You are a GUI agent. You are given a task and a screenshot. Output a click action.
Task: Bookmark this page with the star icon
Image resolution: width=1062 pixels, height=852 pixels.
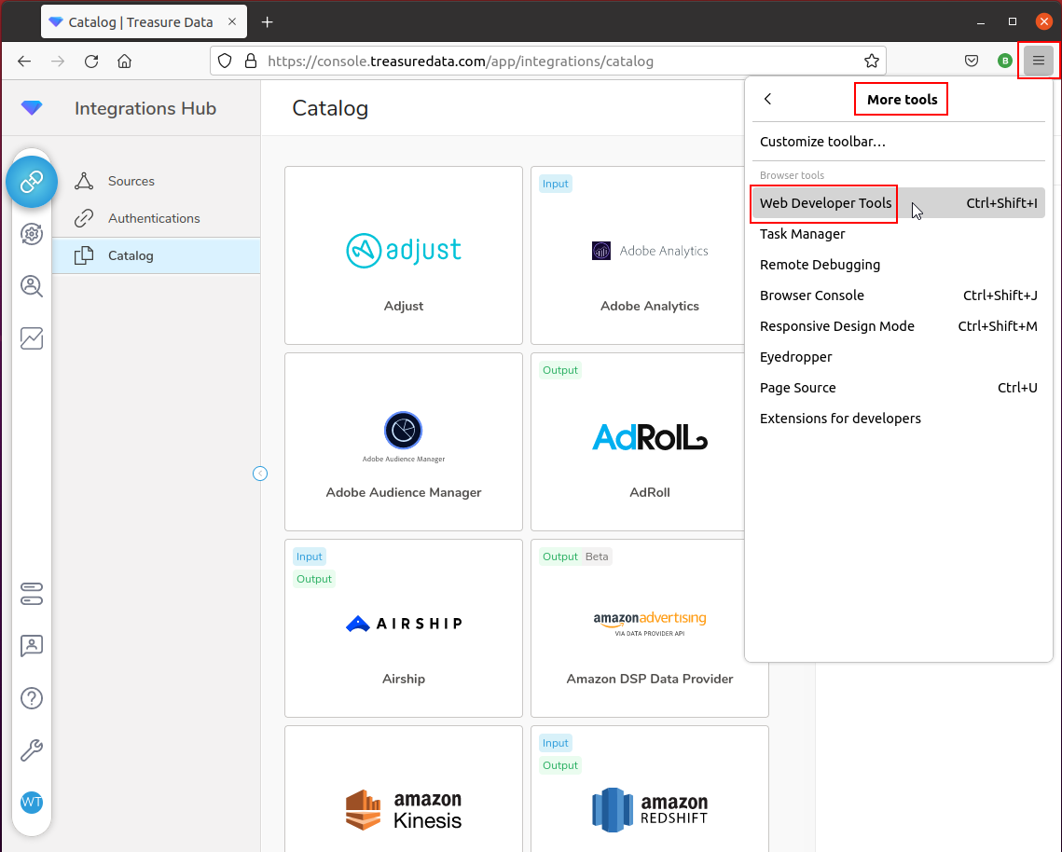click(x=871, y=62)
